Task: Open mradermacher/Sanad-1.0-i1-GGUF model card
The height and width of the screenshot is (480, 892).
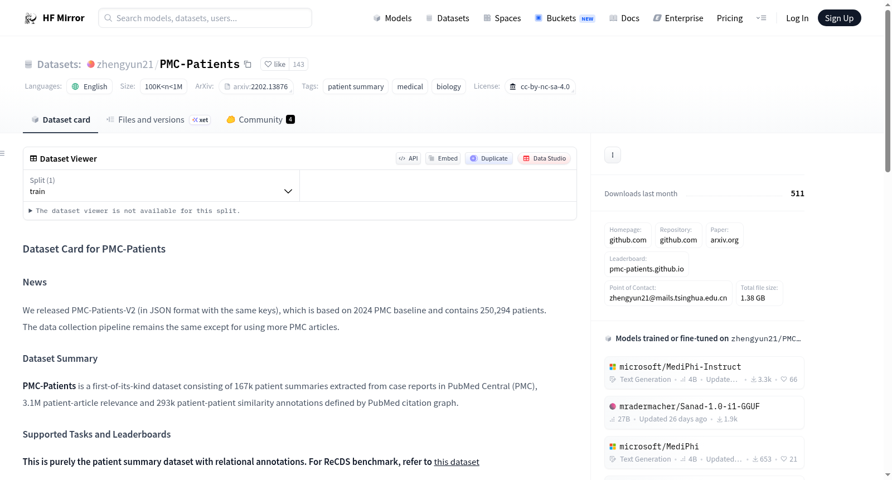Action: (704, 413)
